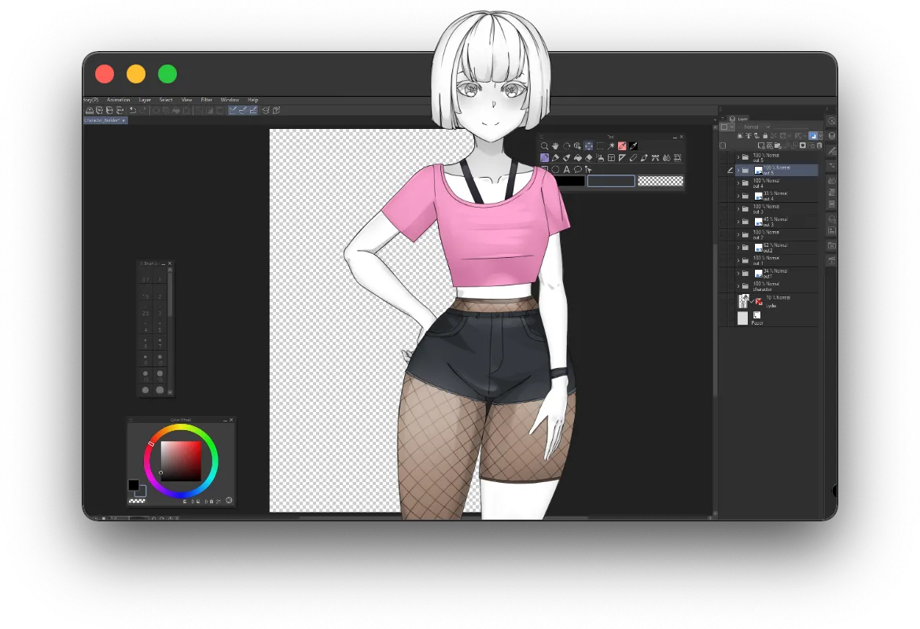Image resolution: width=920 pixels, height=629 pixels.
Task: Select the transparent color swatch
Action: pos(660,181)
